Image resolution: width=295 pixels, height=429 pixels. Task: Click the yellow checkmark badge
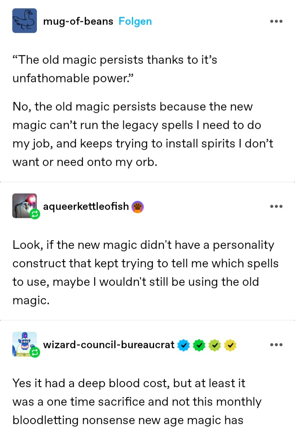point(230,345)
